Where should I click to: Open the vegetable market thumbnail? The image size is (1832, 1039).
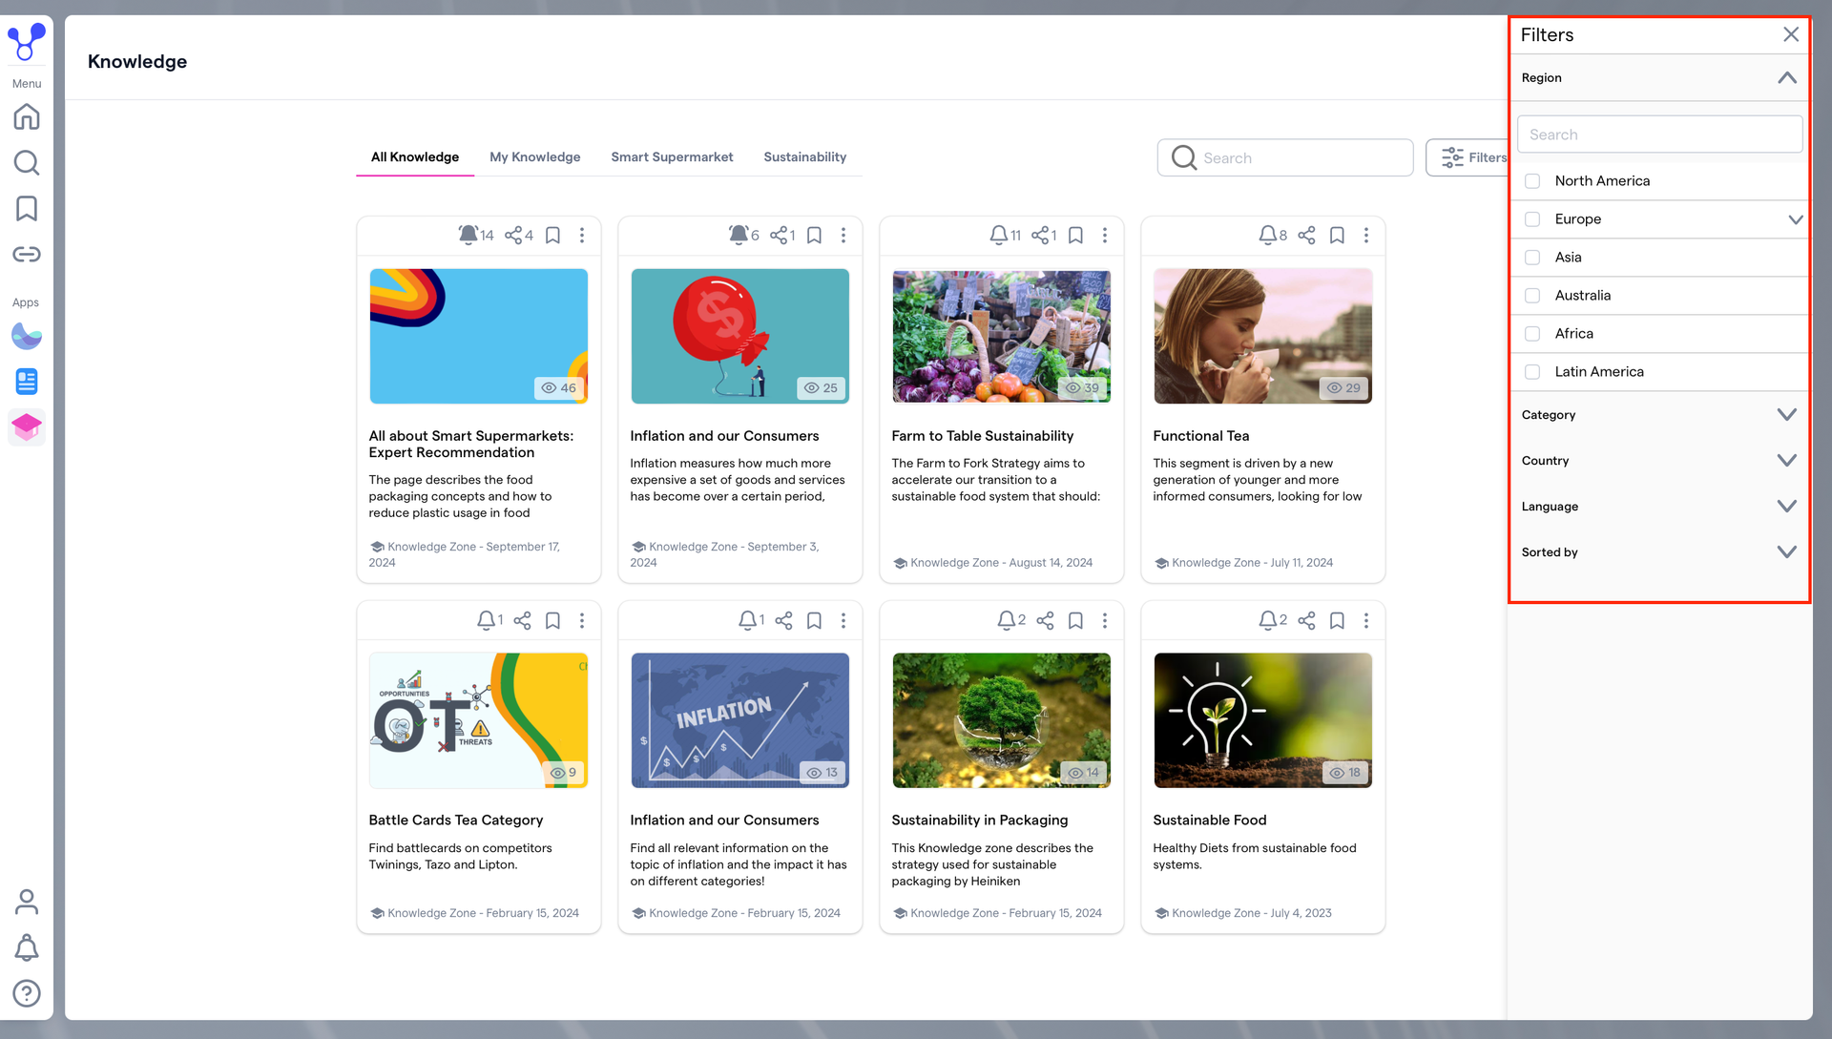click(1001, 336)
